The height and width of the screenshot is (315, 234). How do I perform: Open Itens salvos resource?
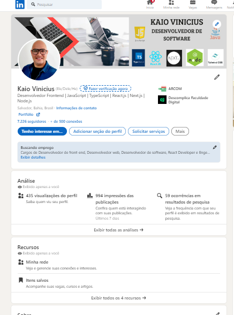pos(37,280)
